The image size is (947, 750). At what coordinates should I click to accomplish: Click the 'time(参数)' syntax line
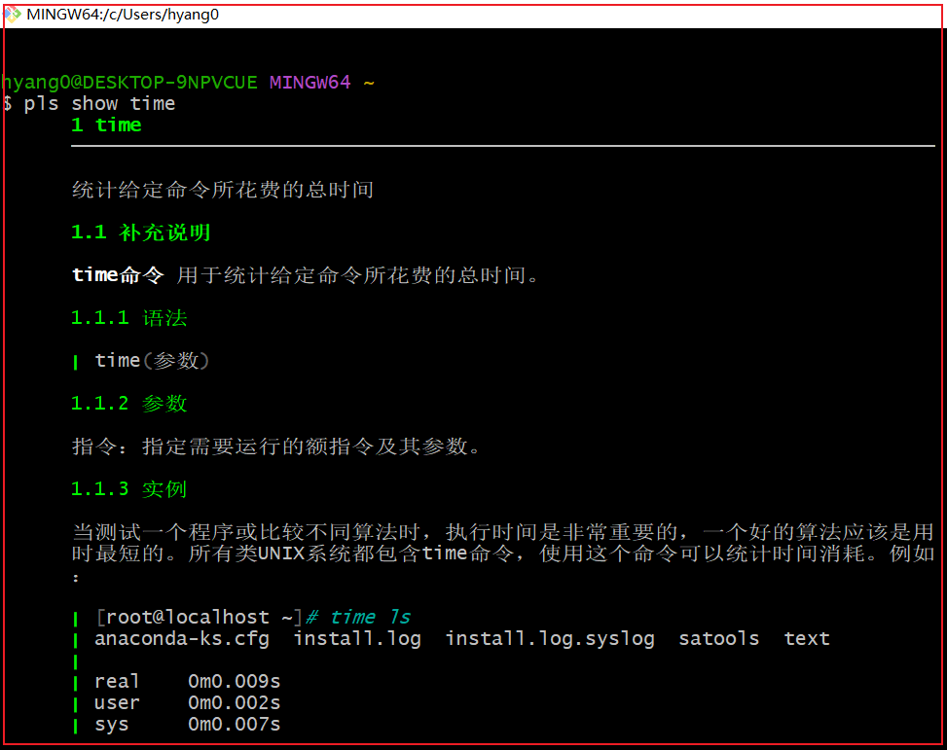pyautogui.click(x=152, y=361)
